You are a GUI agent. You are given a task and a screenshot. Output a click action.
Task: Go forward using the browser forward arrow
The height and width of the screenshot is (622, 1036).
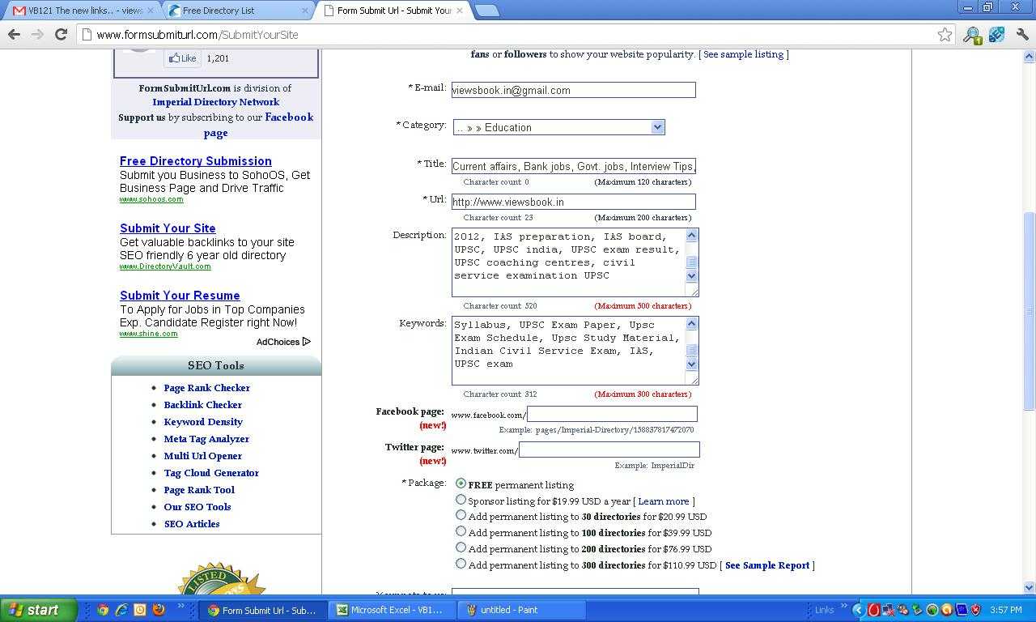37,34
